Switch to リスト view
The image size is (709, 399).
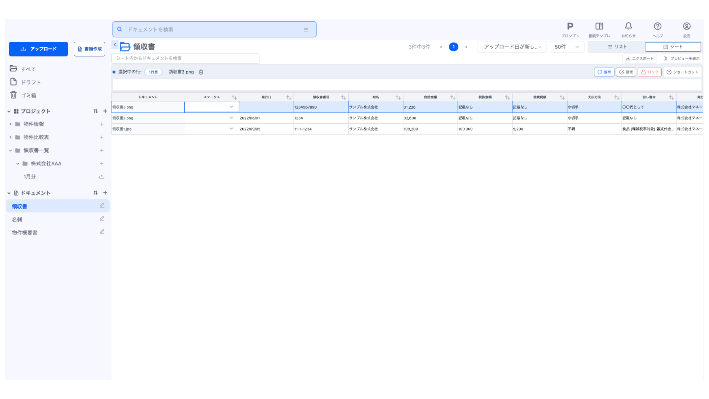pos(617,47)
